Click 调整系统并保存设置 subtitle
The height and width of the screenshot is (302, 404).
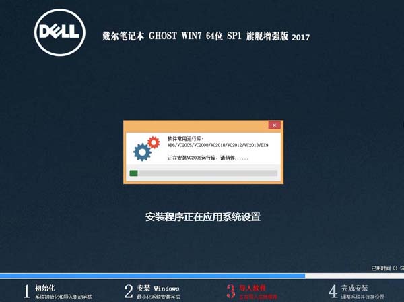363,297
